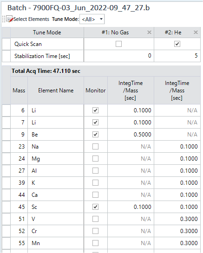
Task: Enable Quick Scan for No Gas
Action: (119, 44)
